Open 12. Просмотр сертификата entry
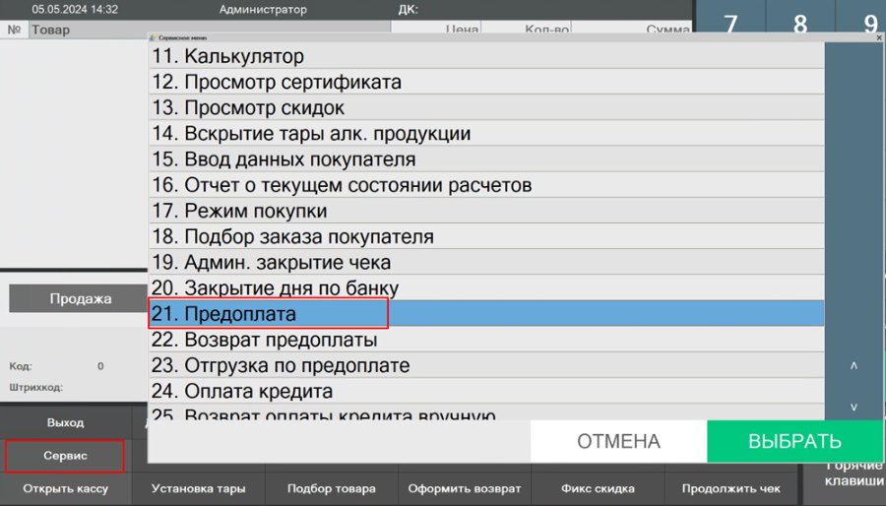Image resolution: width=886 pixels, height=506 pixels. [486, 82]
